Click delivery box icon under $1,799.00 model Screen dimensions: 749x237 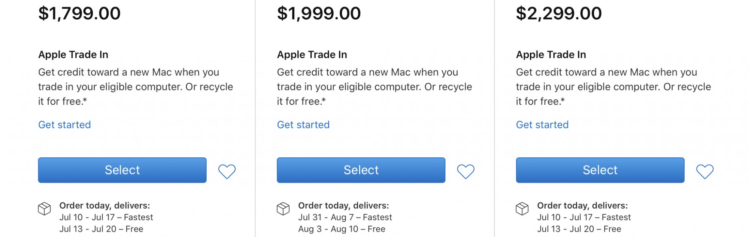45,209
